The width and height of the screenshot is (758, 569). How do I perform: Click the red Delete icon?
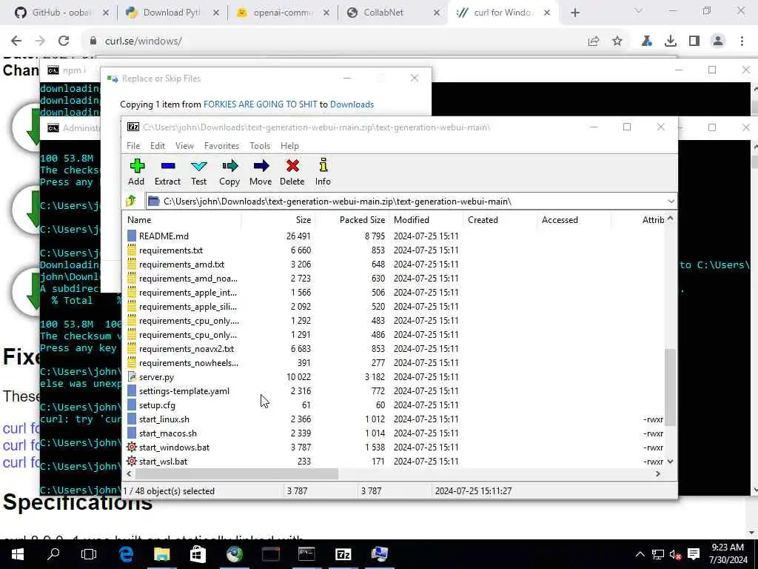click(292, 172)
